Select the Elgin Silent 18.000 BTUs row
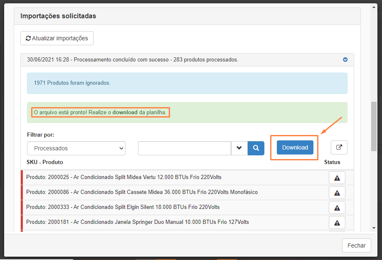 (x=123, y=207)
